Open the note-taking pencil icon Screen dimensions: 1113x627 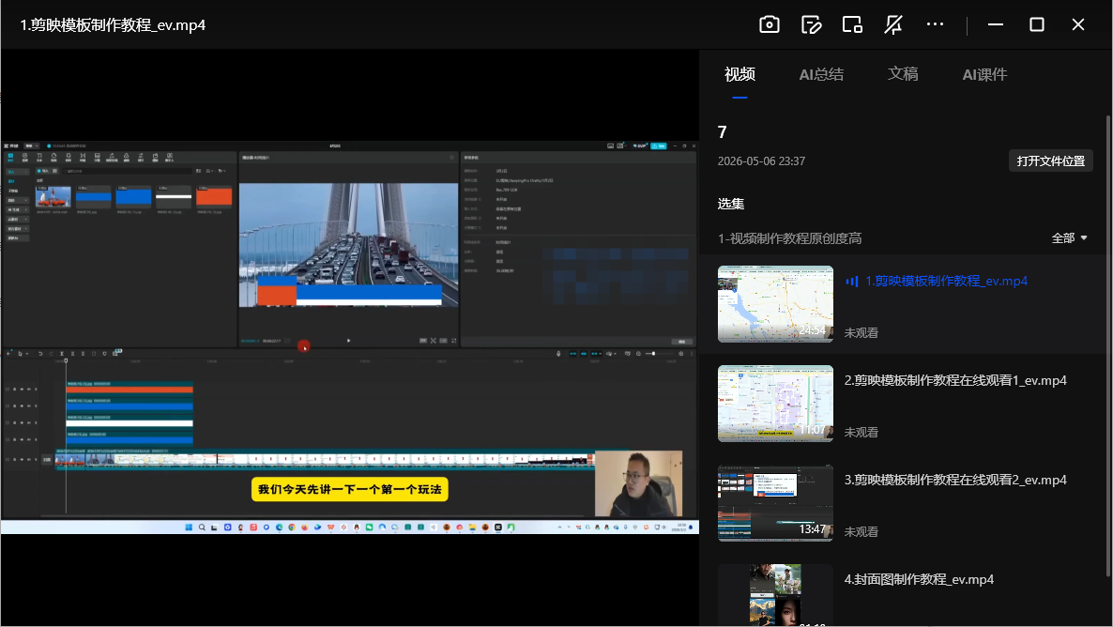(x=812, y=24)
